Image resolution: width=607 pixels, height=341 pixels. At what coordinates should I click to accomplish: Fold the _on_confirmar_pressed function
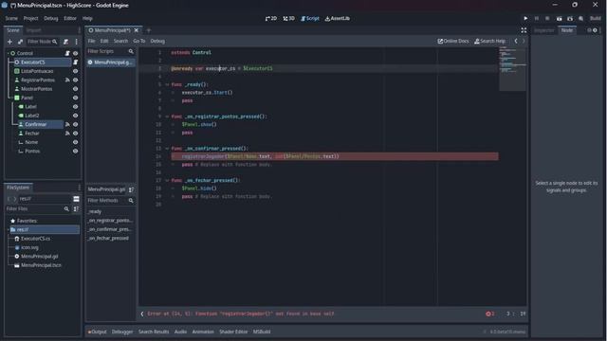click(167, 149)
